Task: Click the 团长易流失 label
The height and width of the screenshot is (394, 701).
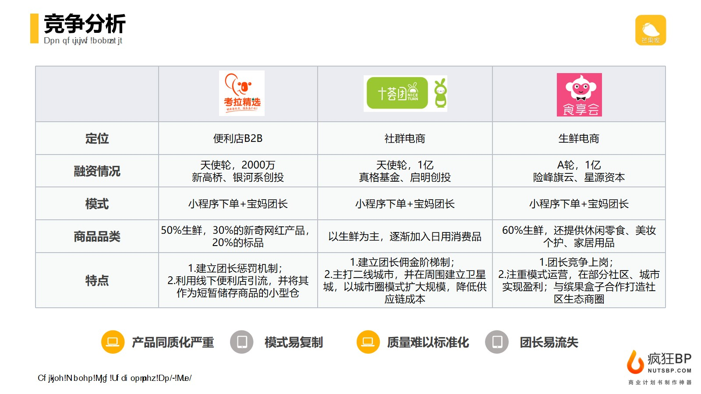Action: coord(549,342)
